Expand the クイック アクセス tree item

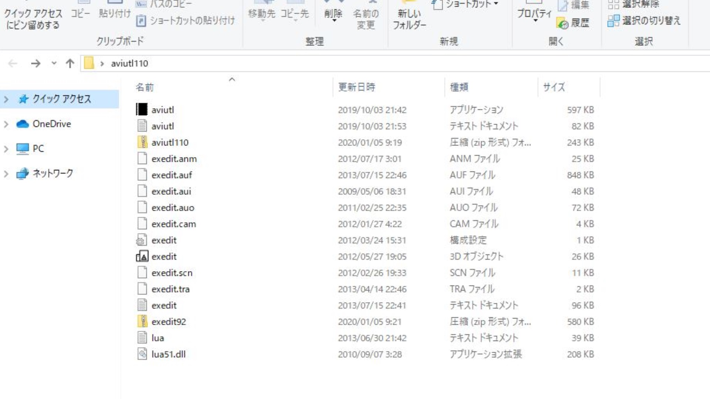6,99
